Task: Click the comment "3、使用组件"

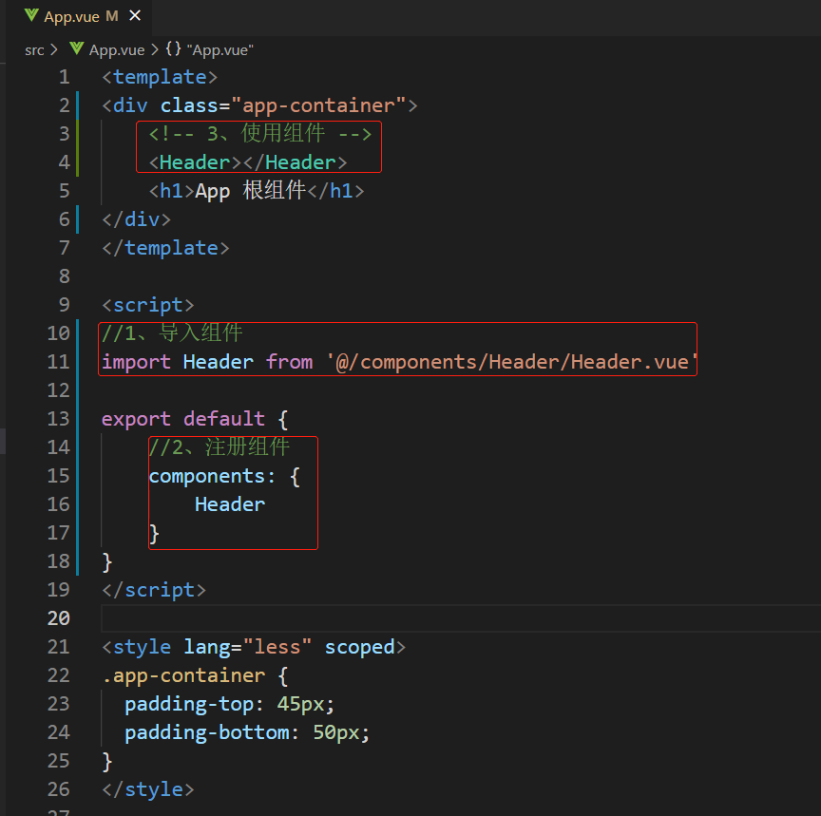Action: [260, 134]
